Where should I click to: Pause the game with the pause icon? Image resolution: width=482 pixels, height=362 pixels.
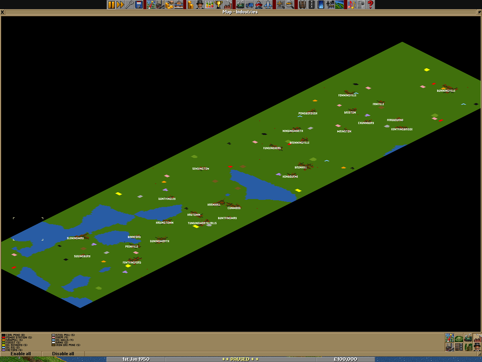[x=111, y=5]
